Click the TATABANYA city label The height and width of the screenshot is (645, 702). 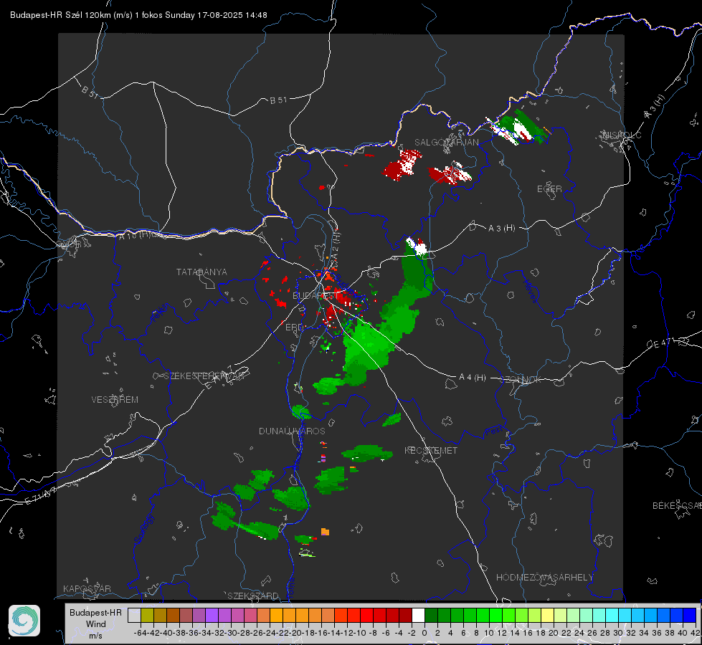point(201,272)
